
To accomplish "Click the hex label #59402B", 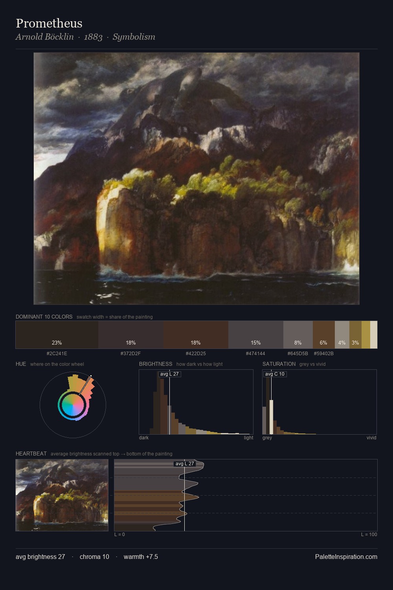I will coord(324,354).
